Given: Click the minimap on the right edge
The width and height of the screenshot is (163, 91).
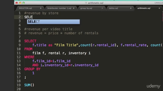Looking at the screenshot, I should click(x=162, y=16).
